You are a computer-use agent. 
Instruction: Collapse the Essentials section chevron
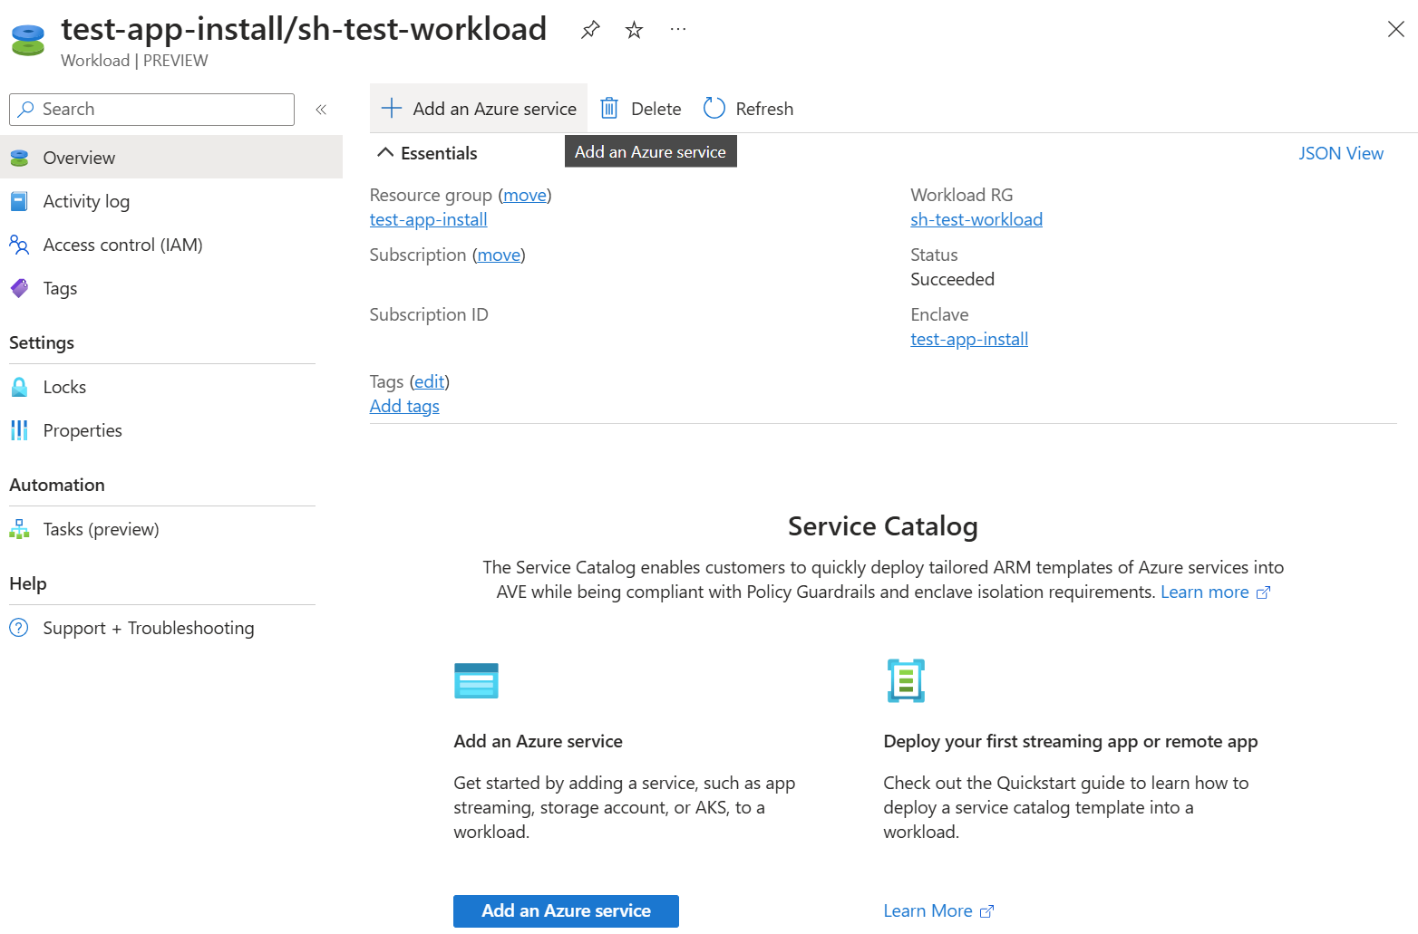coord(385,153)
